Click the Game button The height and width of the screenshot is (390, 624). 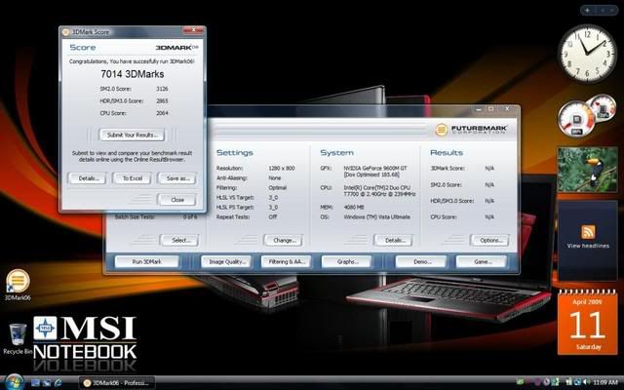coord(482,262)
